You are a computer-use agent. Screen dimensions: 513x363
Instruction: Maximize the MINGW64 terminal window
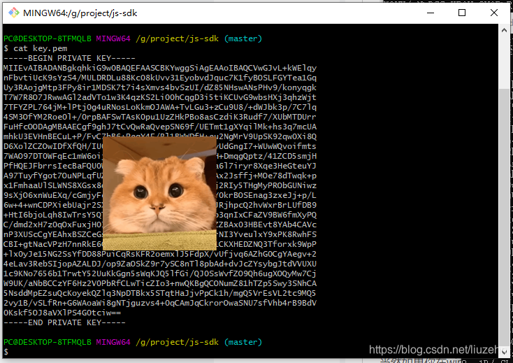point(462,13)
